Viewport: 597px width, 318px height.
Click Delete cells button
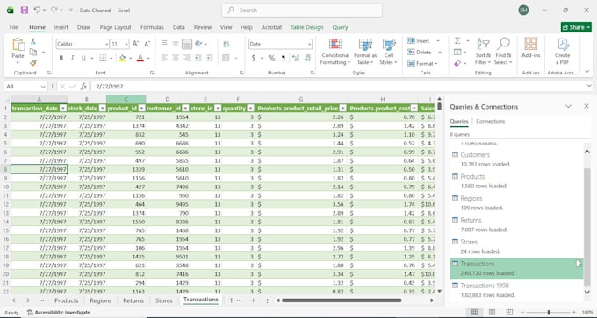tap(420, 52)
